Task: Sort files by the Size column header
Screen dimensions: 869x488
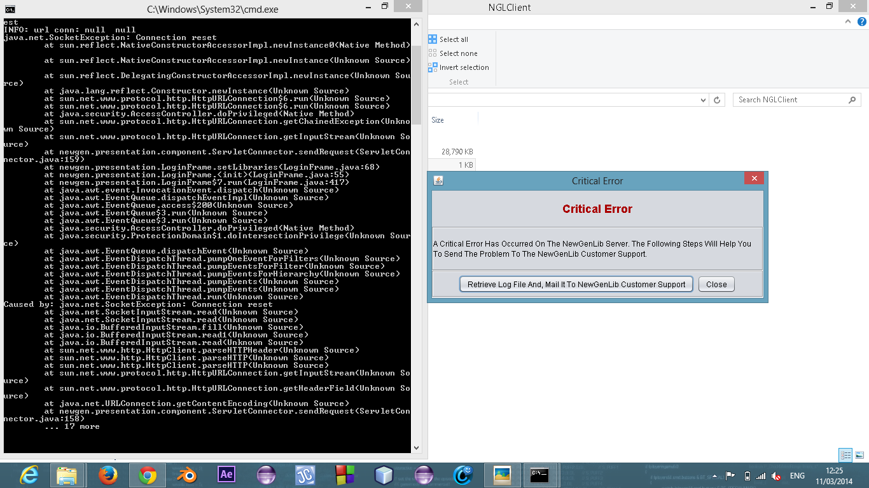Action: click(x=438, y=120)
